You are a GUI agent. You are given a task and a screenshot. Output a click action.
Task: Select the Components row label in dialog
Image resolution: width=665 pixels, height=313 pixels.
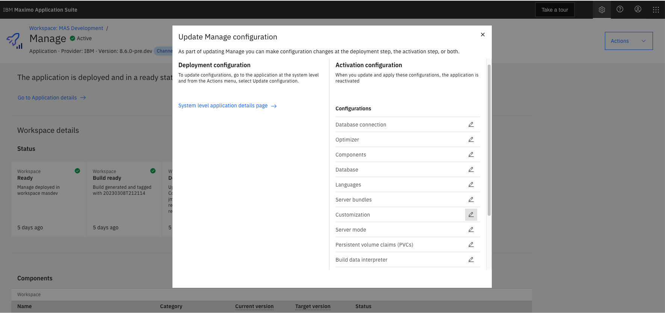(351, 155)
